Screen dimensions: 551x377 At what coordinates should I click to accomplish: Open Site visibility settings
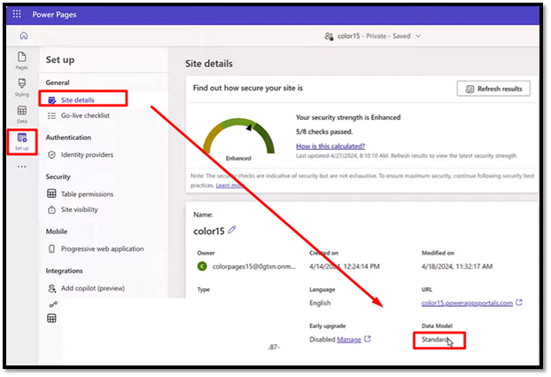pos(79,209)
